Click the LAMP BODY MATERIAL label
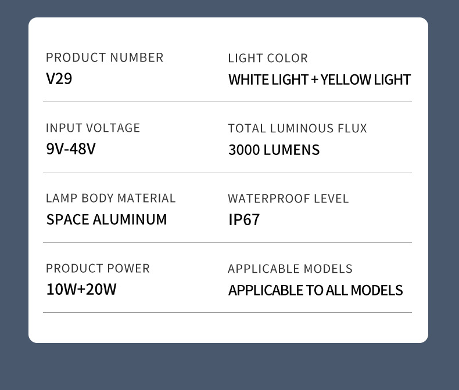The width and height of the screenshot is (459, 390). coord(110,198)
